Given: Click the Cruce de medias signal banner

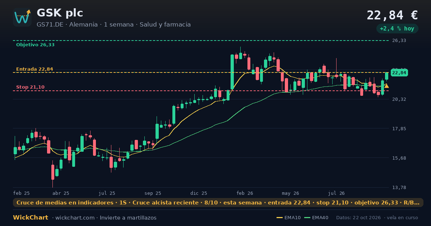Looking at the screenshot, I should (218, 203).
